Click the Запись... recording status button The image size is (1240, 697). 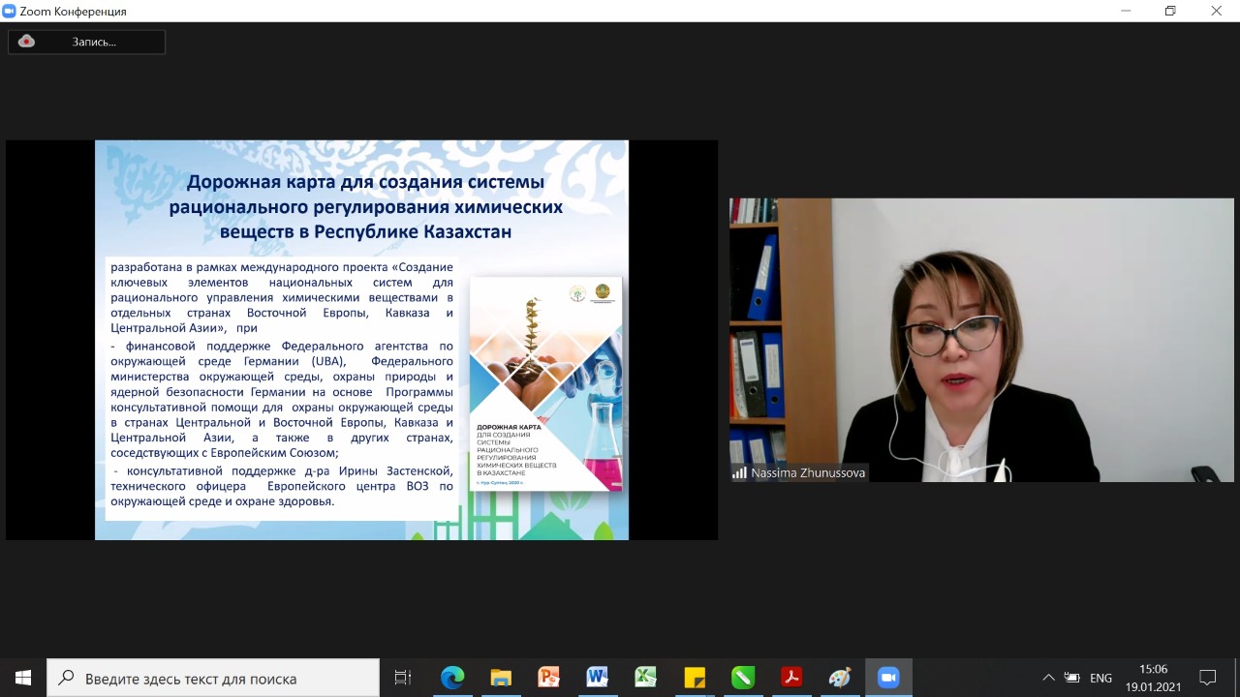click(x=93, y=42)
